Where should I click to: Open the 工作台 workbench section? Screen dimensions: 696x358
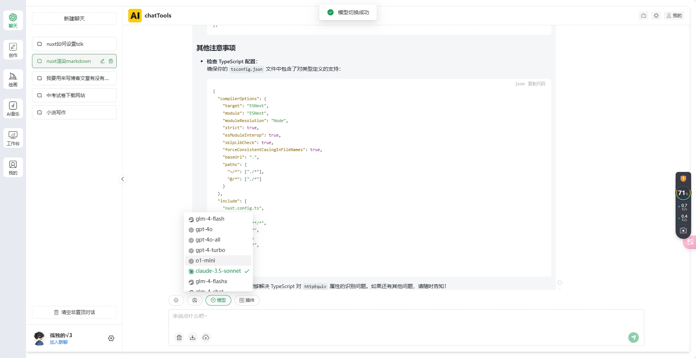[x=13, y=138]
